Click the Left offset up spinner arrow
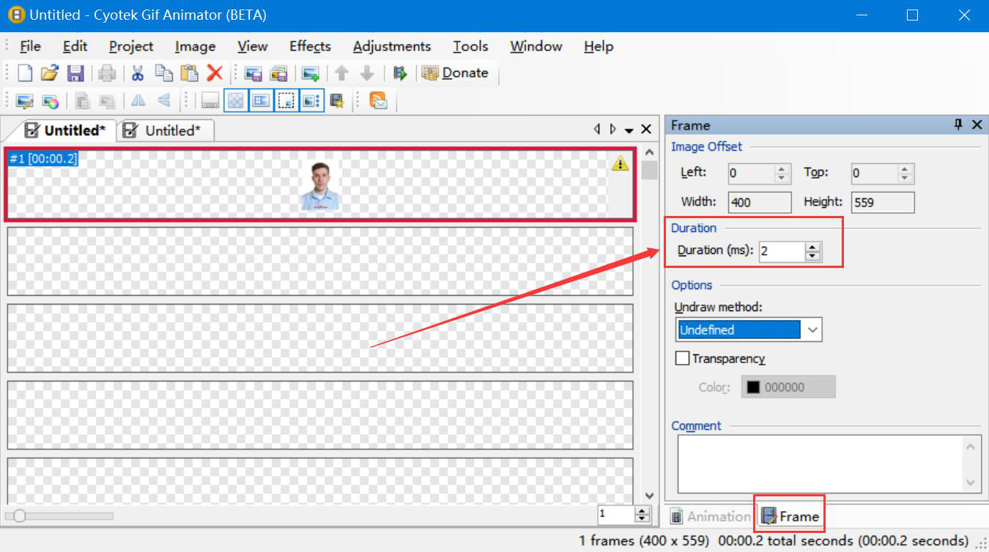 click(x=782, y=169)
